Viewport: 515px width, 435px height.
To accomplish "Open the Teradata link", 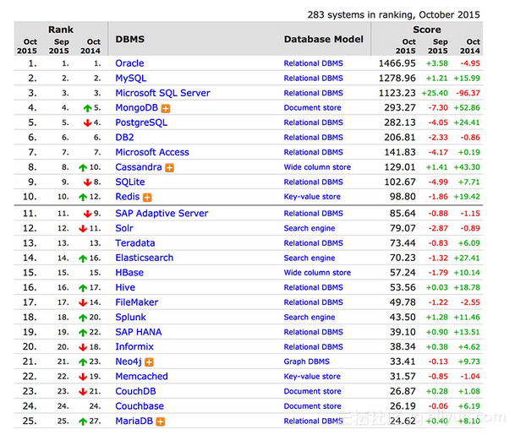I will click(135, 243).
